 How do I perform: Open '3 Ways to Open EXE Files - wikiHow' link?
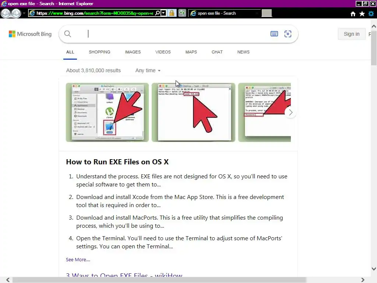(x=124, y=275)
